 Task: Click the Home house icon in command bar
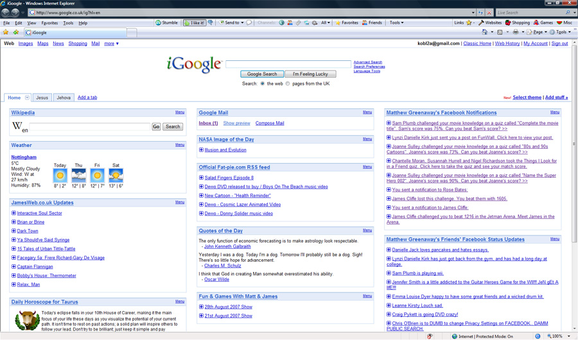485,32
